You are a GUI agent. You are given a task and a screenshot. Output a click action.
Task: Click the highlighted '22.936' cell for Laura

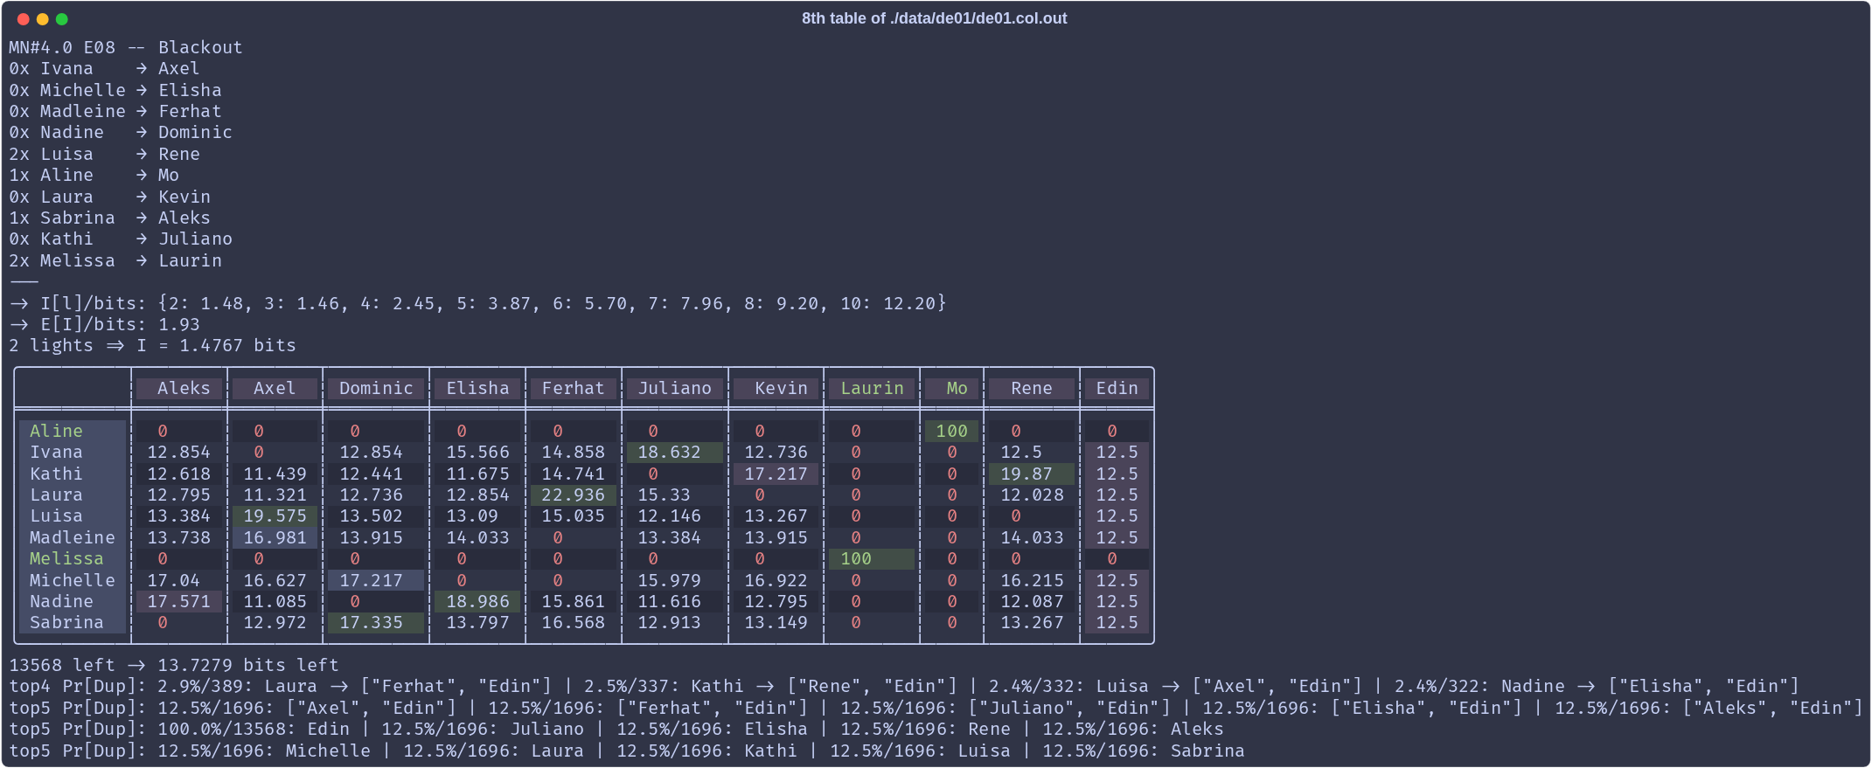click(573, 495)
